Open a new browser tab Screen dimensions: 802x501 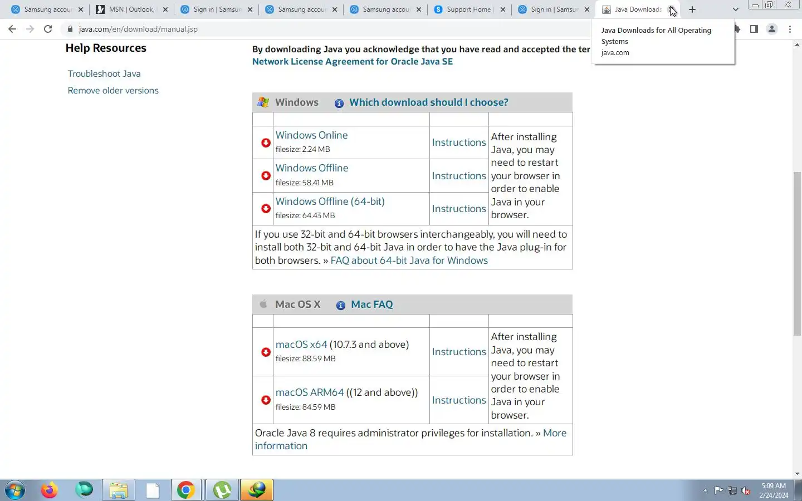[692, 9]
